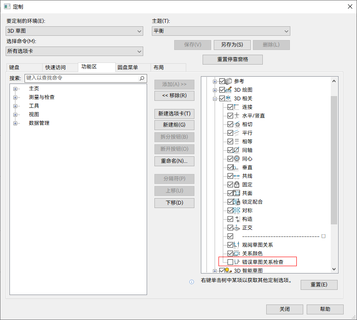Click the 新建选项卡(T) button
The image size is (357, 320).
174,114
